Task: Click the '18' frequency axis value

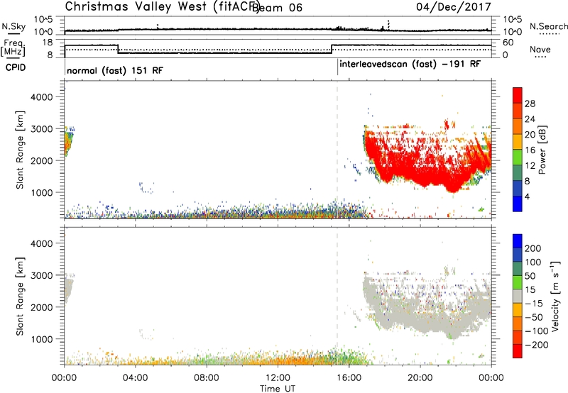Action: (48, 43)
